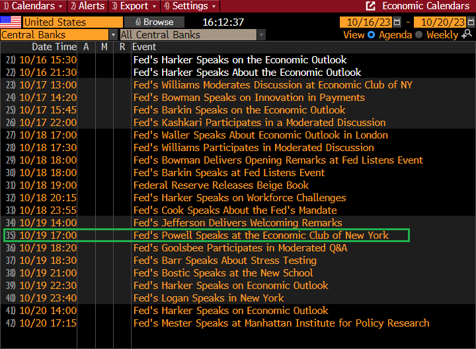
Task: Open the start date calendar picker icon
Action: pos(397,22)
